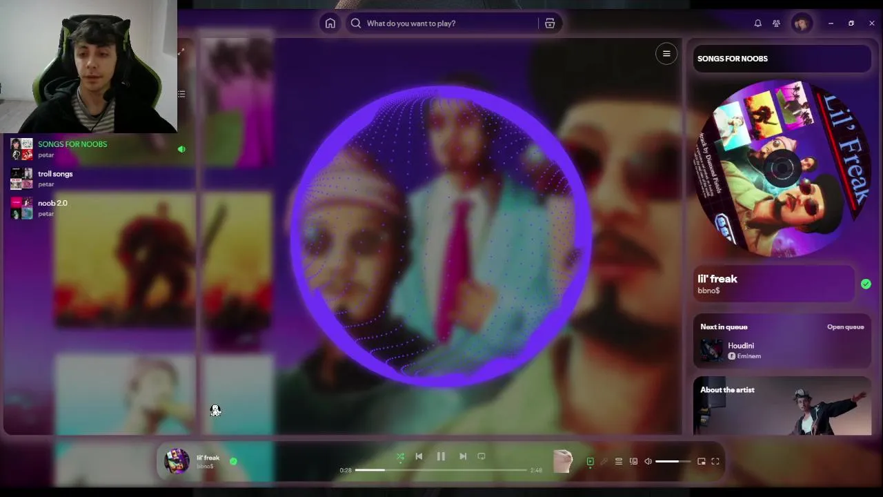
Task: Open the user profile avatar menu
Action: click(x=802, y=23)
